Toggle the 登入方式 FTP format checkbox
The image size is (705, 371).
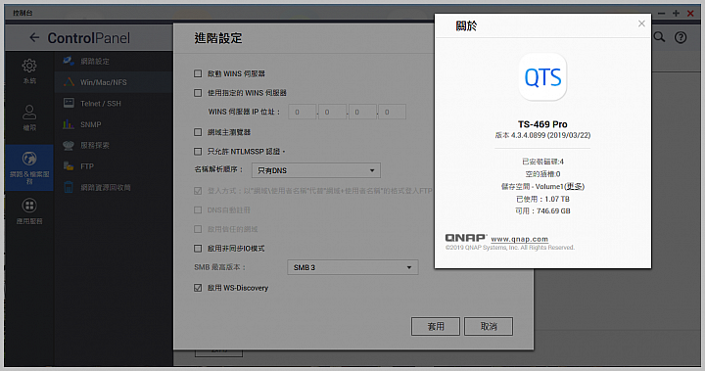coord(198,191)
